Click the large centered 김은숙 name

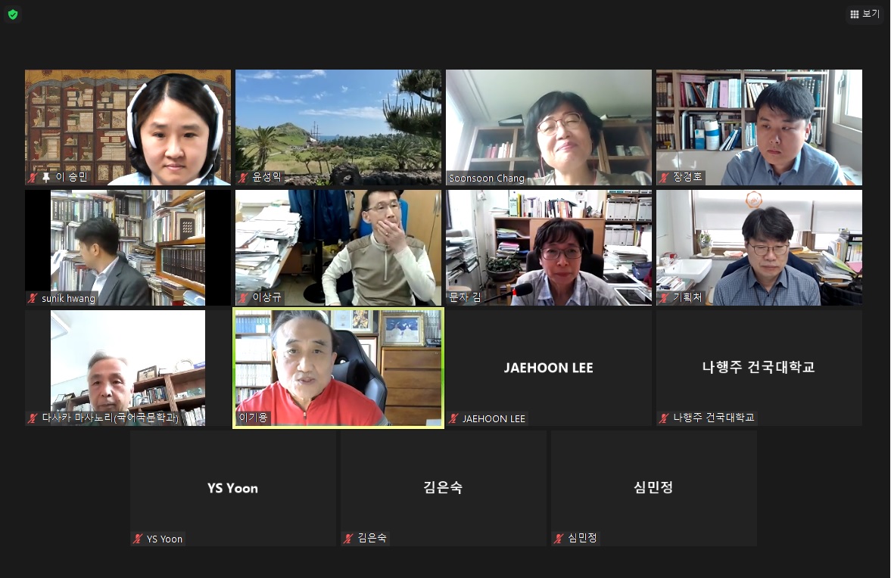pyautogui.click(x=443, y=487)
